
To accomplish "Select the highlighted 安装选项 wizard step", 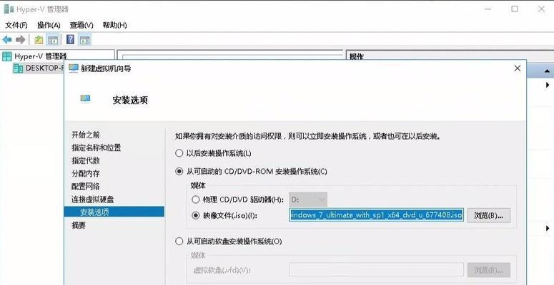I will tap(114, 212).
